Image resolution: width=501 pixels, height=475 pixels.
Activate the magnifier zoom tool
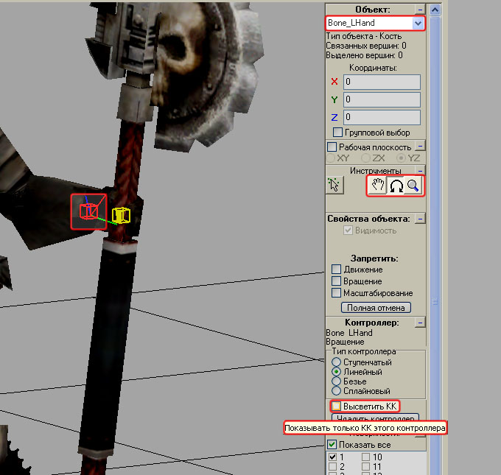click(413, 186)
